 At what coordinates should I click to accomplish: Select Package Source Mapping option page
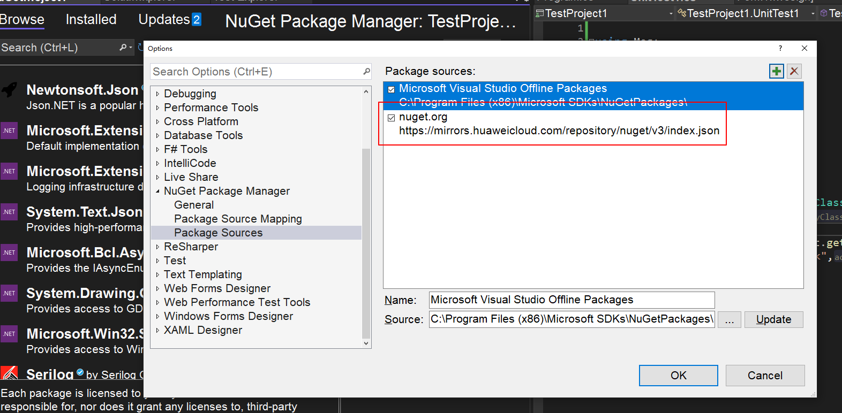coord(238,219)
